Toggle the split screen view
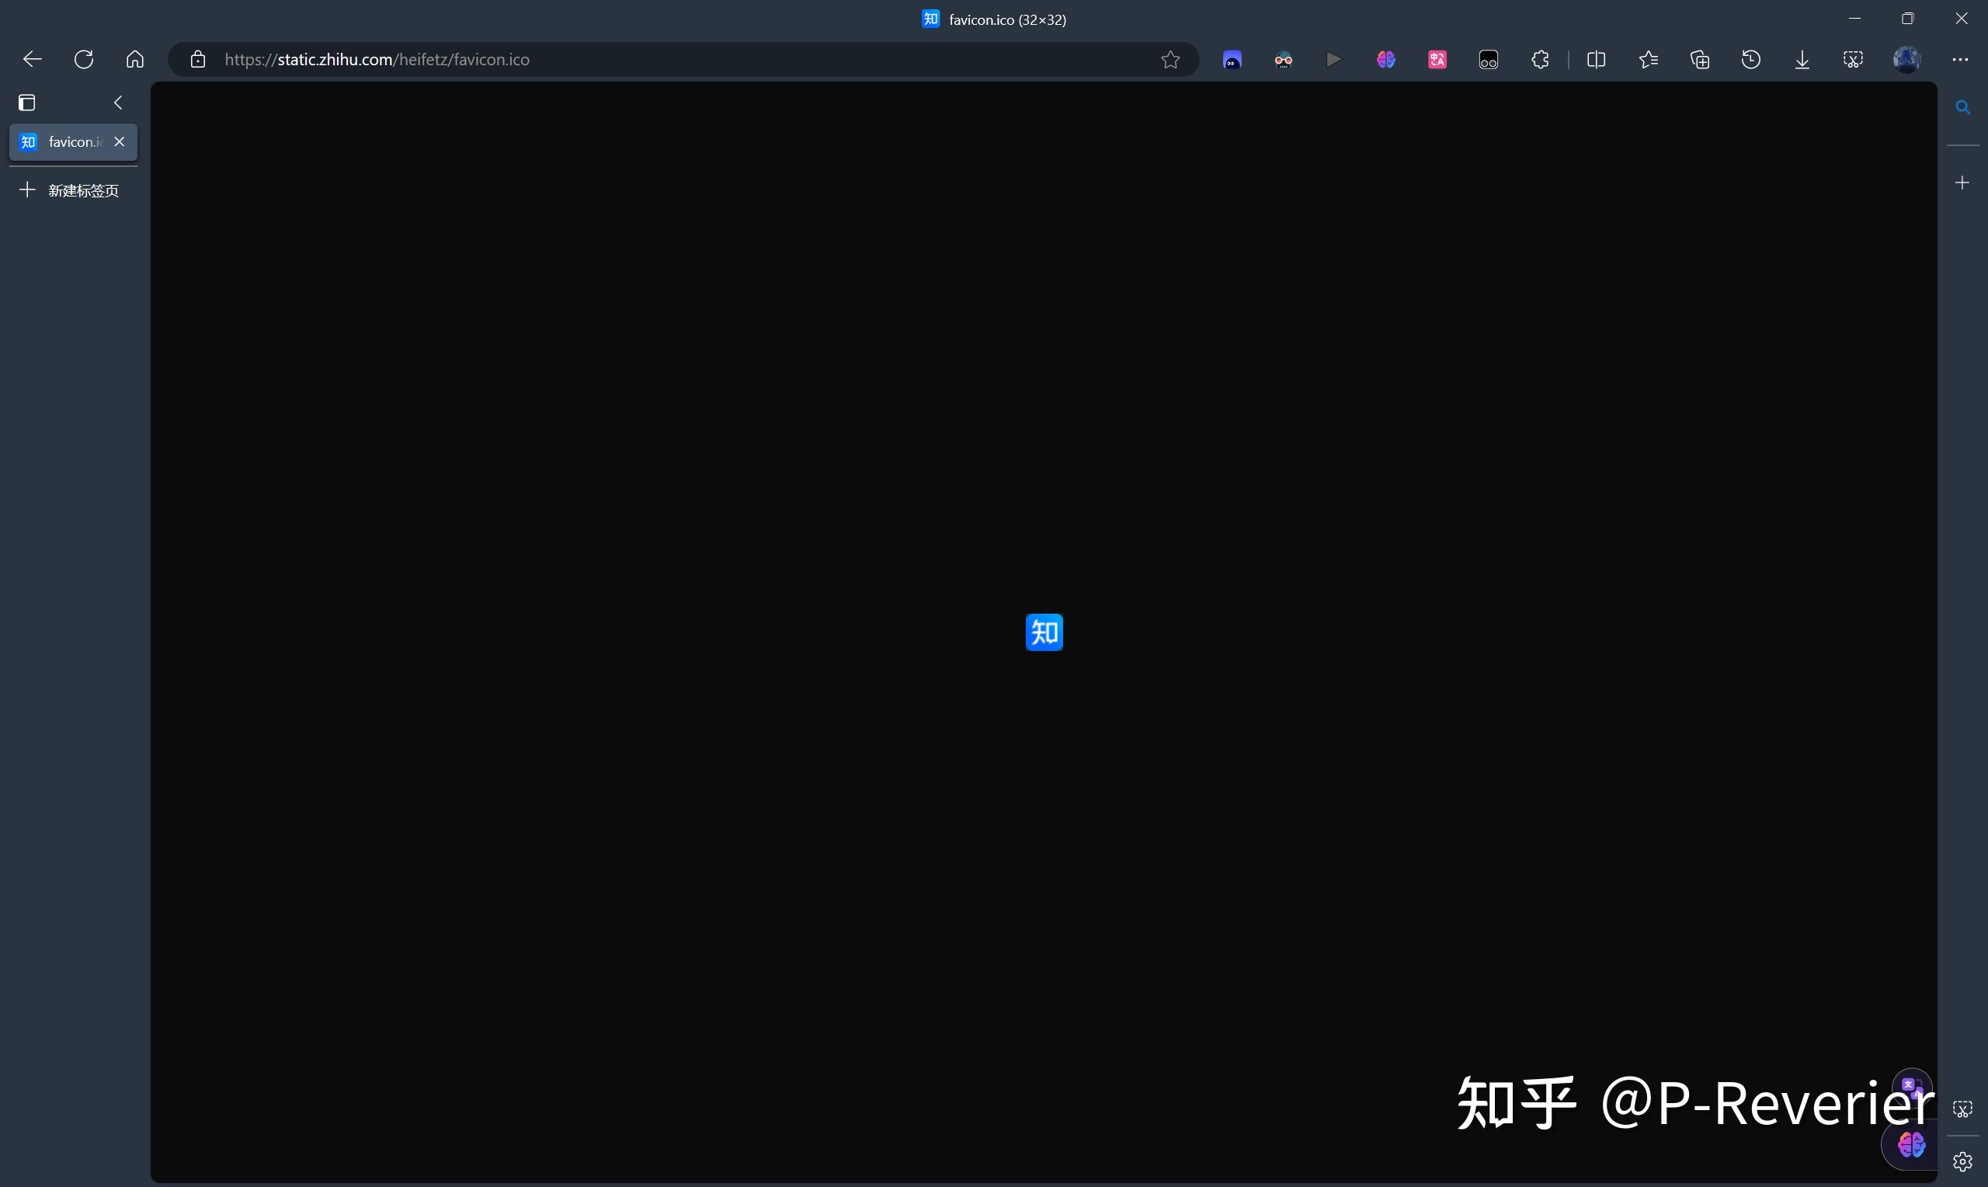1988x1187 pixels. 1597,59
